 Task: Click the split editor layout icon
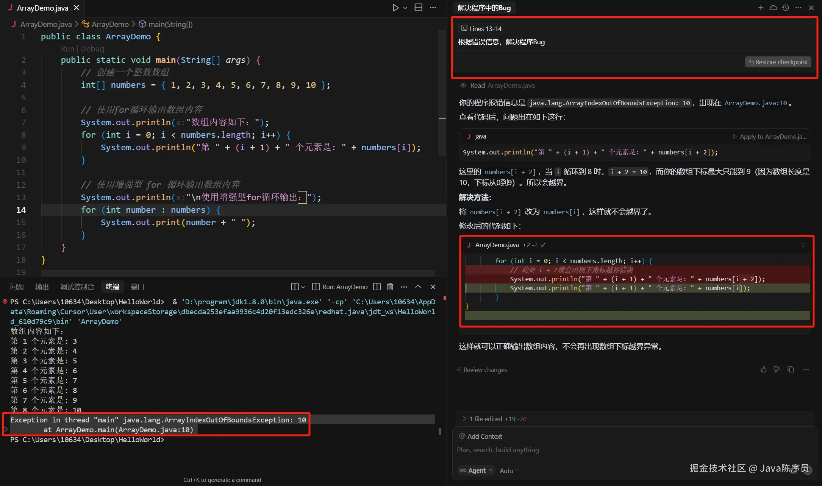418,8
